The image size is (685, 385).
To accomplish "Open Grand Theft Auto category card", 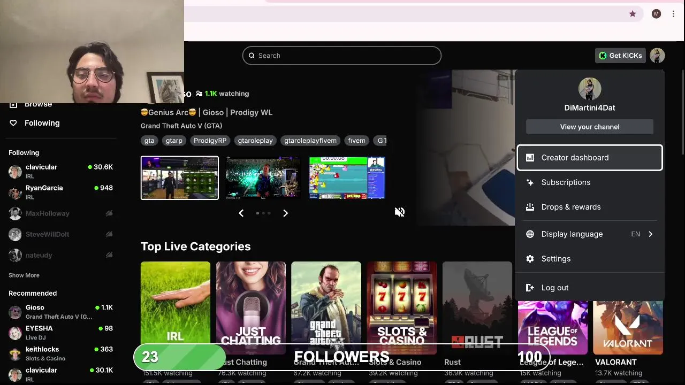I will click(x=326, y=308).
